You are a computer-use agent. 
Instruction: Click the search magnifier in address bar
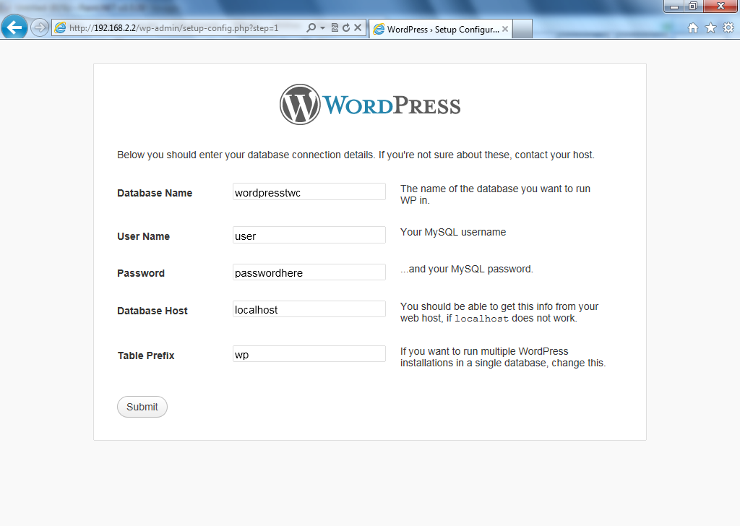311,28
